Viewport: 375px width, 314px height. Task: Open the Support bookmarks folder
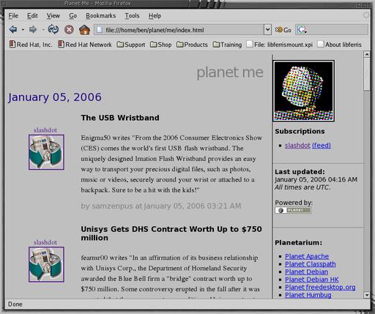(x=131, y=45)
